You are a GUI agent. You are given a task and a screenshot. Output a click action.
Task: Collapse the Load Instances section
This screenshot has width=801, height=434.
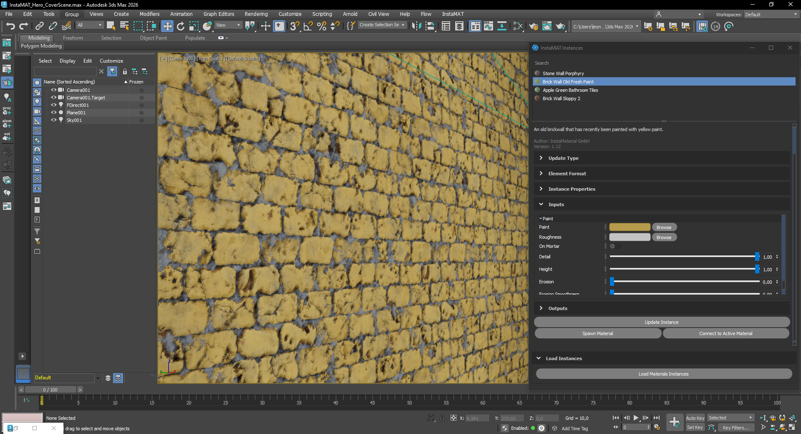click(663, 358)
